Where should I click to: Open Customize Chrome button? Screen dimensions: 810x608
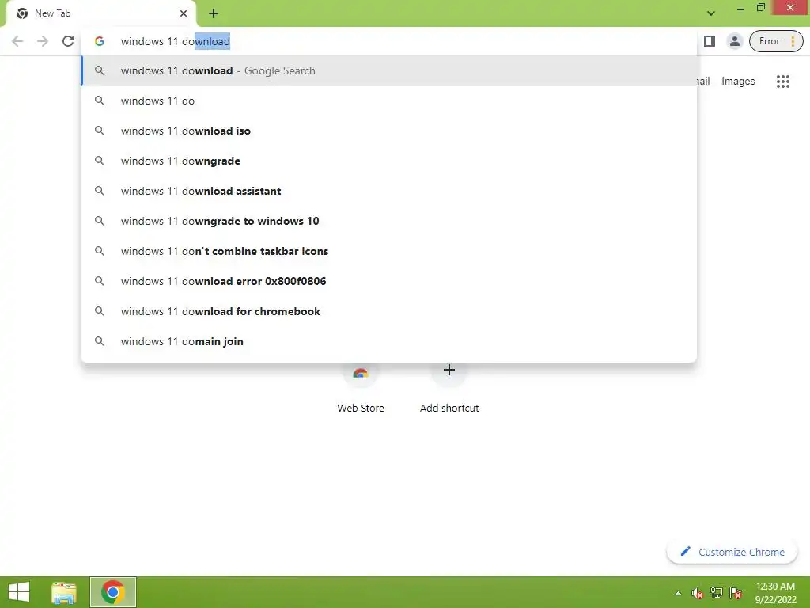[x=732, y=552]
